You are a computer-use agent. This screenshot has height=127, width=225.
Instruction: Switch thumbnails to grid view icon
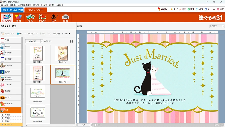point(72,41)
